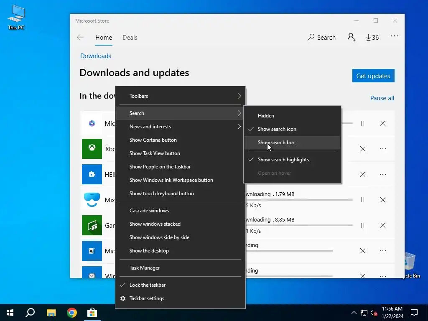The height and width of the screenshot is (321, 428).
Task: Click the progress bar of the 1.79 MB download
Action: click(299, 200)
